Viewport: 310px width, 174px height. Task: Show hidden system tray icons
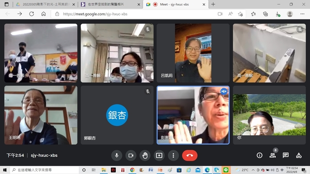point(253,170)
